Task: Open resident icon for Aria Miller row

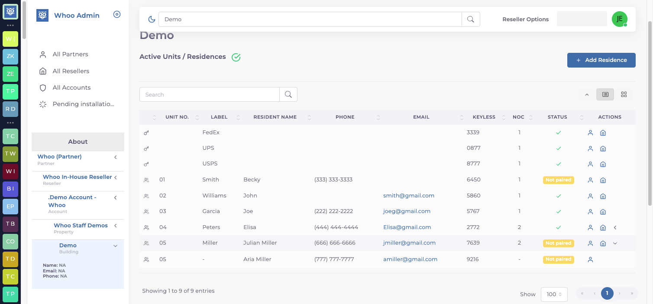Action: click(x=590, y=259)
